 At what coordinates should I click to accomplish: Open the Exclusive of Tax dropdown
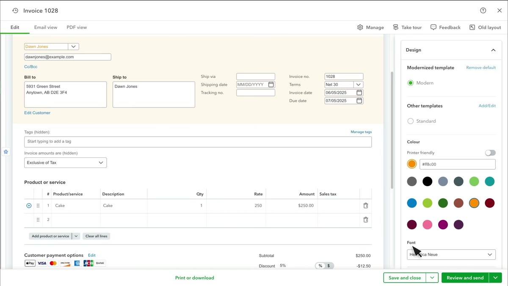click(x=66, y=162)
